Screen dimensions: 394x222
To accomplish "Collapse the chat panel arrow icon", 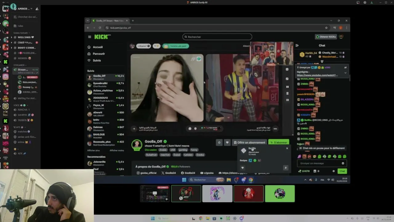I will click(297, 45).
